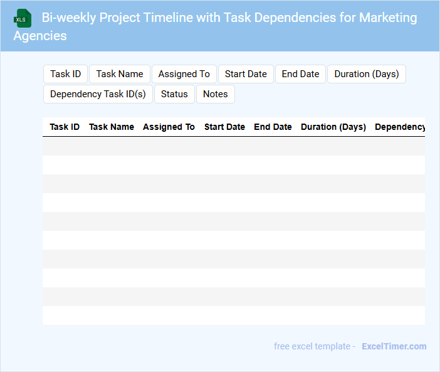
Task: Open the ExcelTimer.com link
Action: click(394, 346)
